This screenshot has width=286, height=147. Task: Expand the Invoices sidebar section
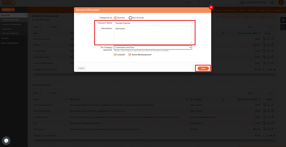(x=14, y=38)
